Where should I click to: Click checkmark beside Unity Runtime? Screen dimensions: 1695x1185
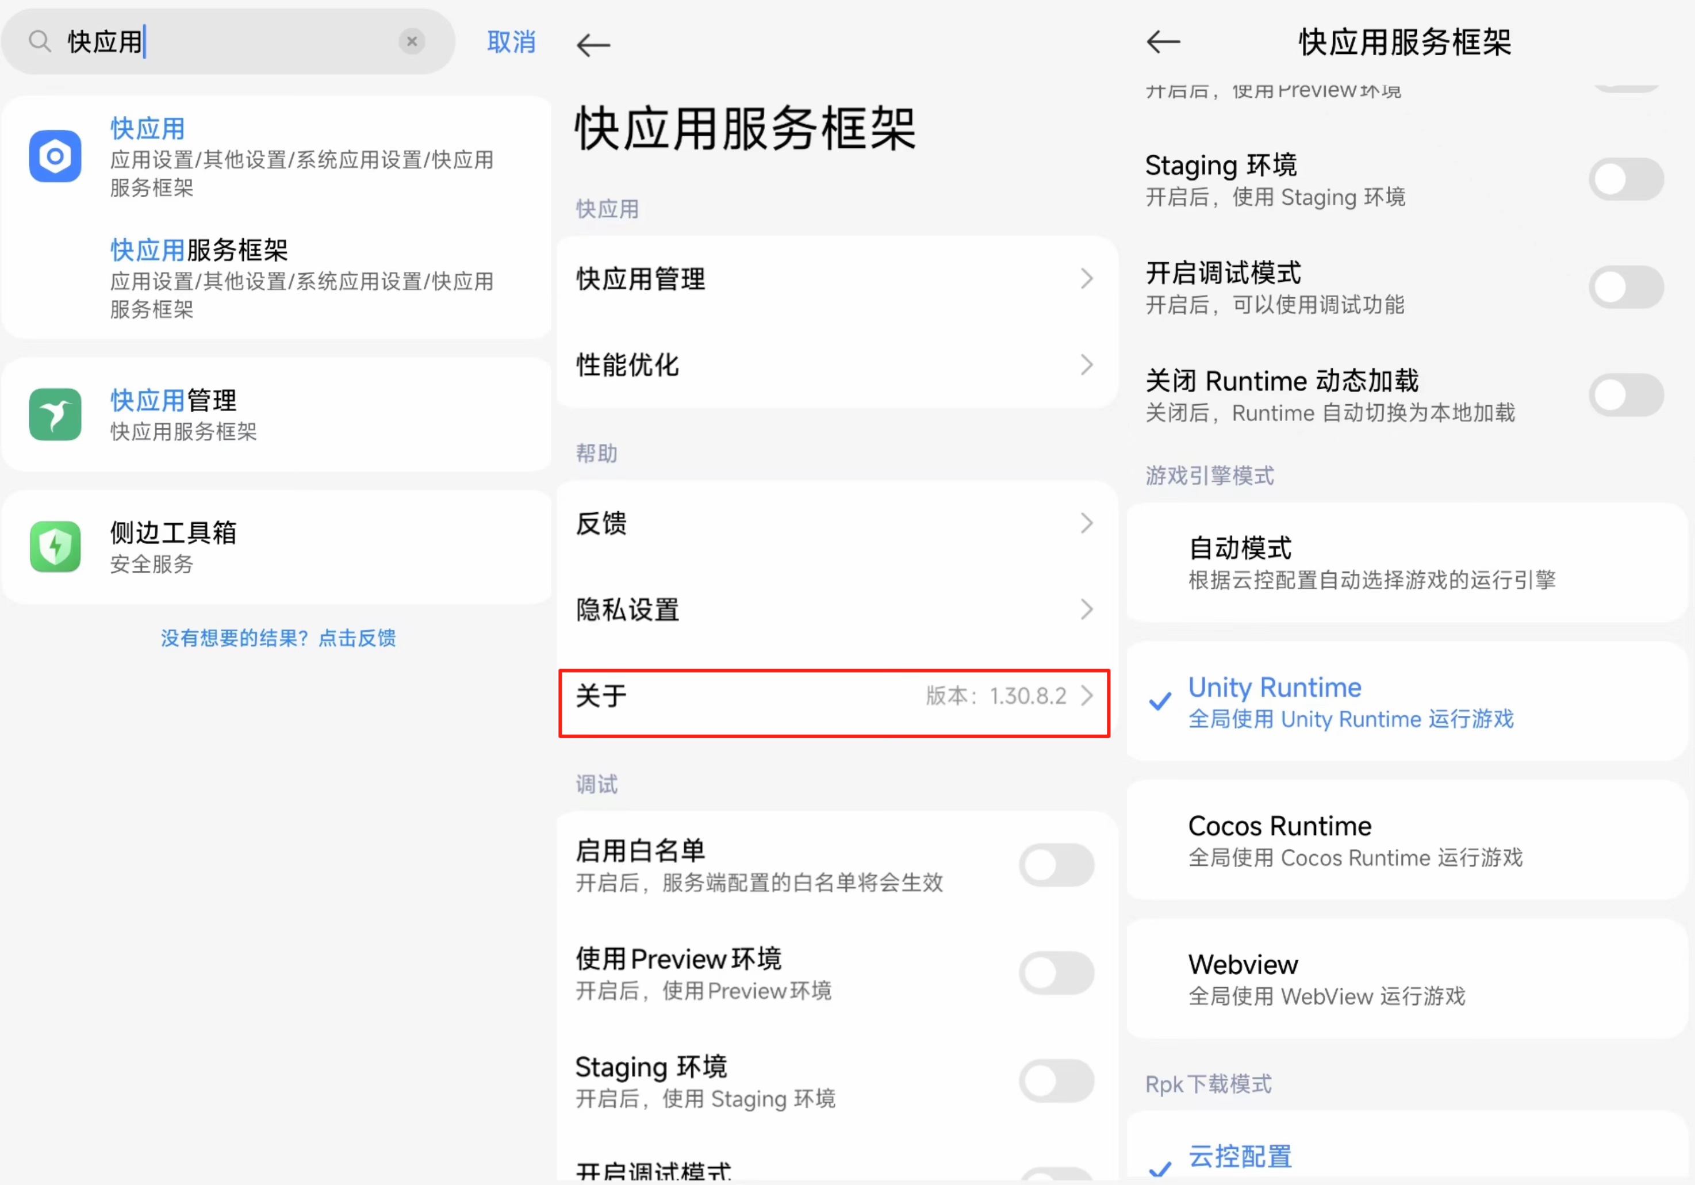pos(1160,701)
